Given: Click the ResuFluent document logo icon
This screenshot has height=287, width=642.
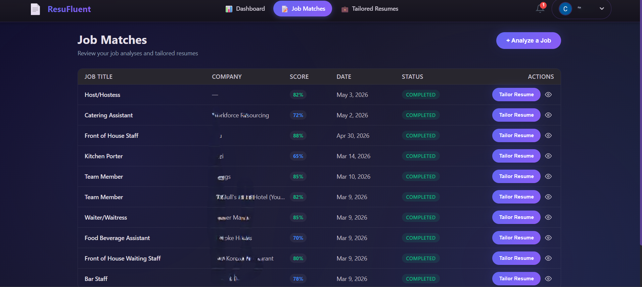Looking at the screenshot, I should pyautogui.click(x=35, y=9).
